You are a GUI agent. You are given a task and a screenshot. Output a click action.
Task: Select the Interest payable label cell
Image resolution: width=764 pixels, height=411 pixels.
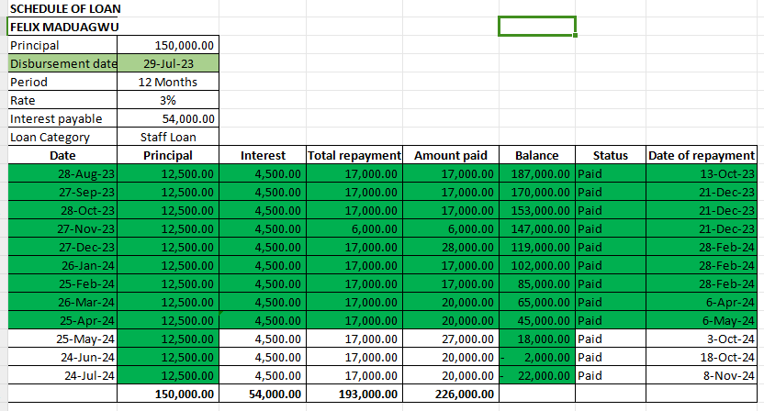click(x=63, y=118)
